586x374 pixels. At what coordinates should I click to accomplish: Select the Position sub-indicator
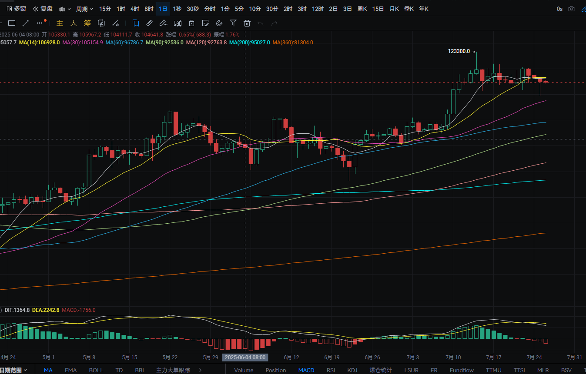tap(276, 370)
